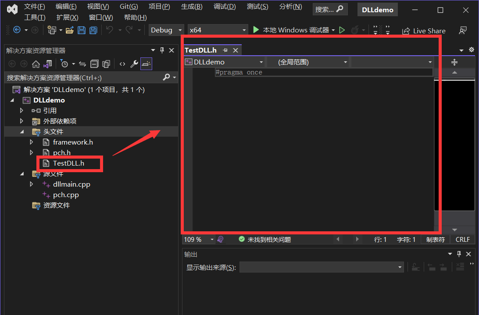The image size is (479, 315).
Task: Click the start without debugging outline play icon
Action: point(342,30)
